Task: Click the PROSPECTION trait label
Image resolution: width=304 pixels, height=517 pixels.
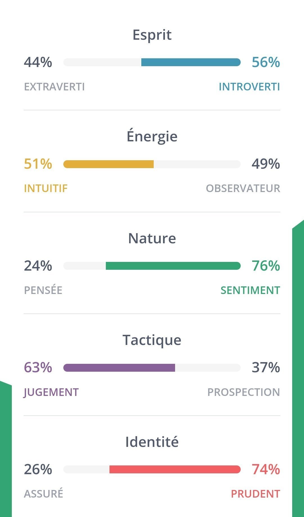Action: [243, 392]
